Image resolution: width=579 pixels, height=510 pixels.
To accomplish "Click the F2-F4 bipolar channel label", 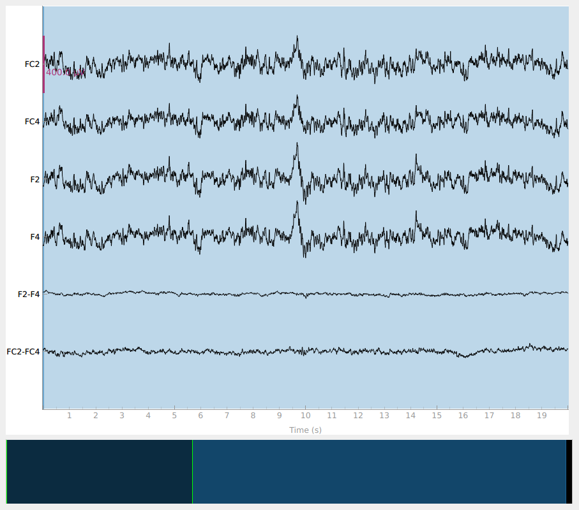I will (29, 295).
